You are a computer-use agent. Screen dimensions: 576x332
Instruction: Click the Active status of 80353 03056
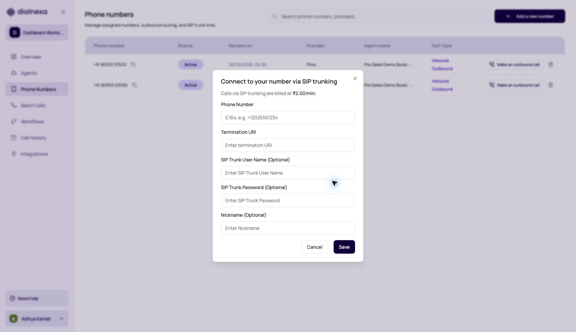click(x=191, y=85)
